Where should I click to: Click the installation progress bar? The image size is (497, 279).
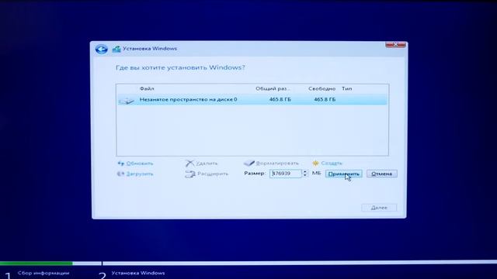[248, 263]
